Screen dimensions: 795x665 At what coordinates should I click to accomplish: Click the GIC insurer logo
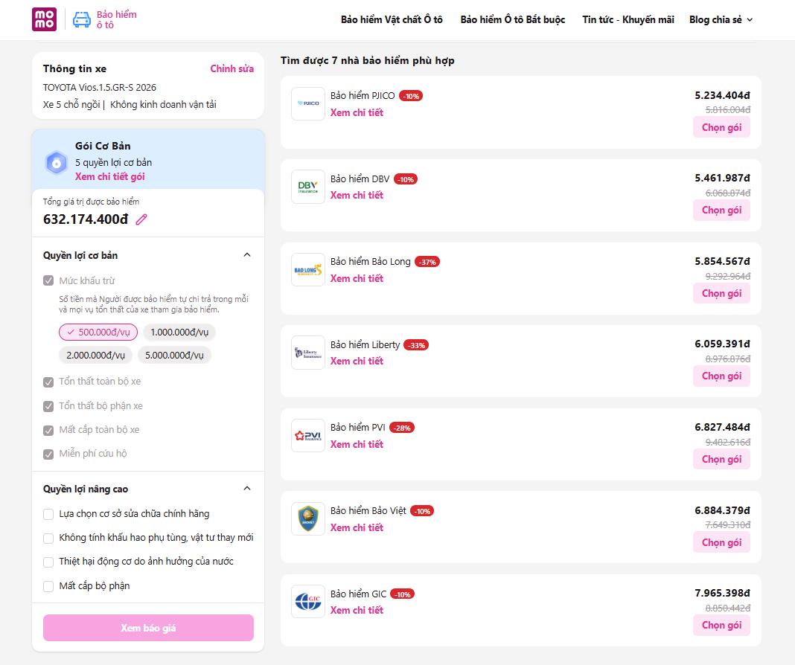307,602
